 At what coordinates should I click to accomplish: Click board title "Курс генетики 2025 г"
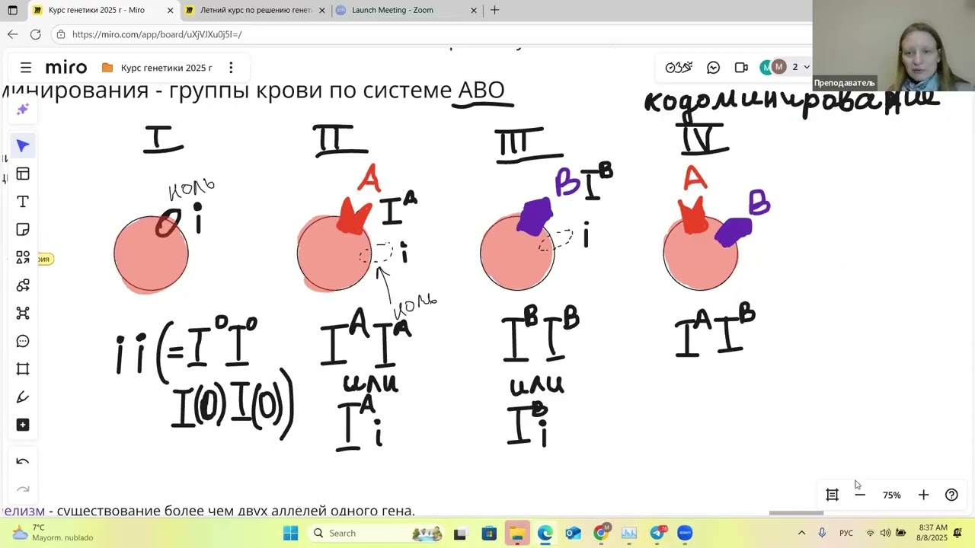pyautogui.click(x=167, y=68)
